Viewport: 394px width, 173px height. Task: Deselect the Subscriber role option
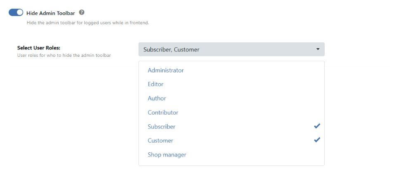pyautogui.click(x=161, y=126)
